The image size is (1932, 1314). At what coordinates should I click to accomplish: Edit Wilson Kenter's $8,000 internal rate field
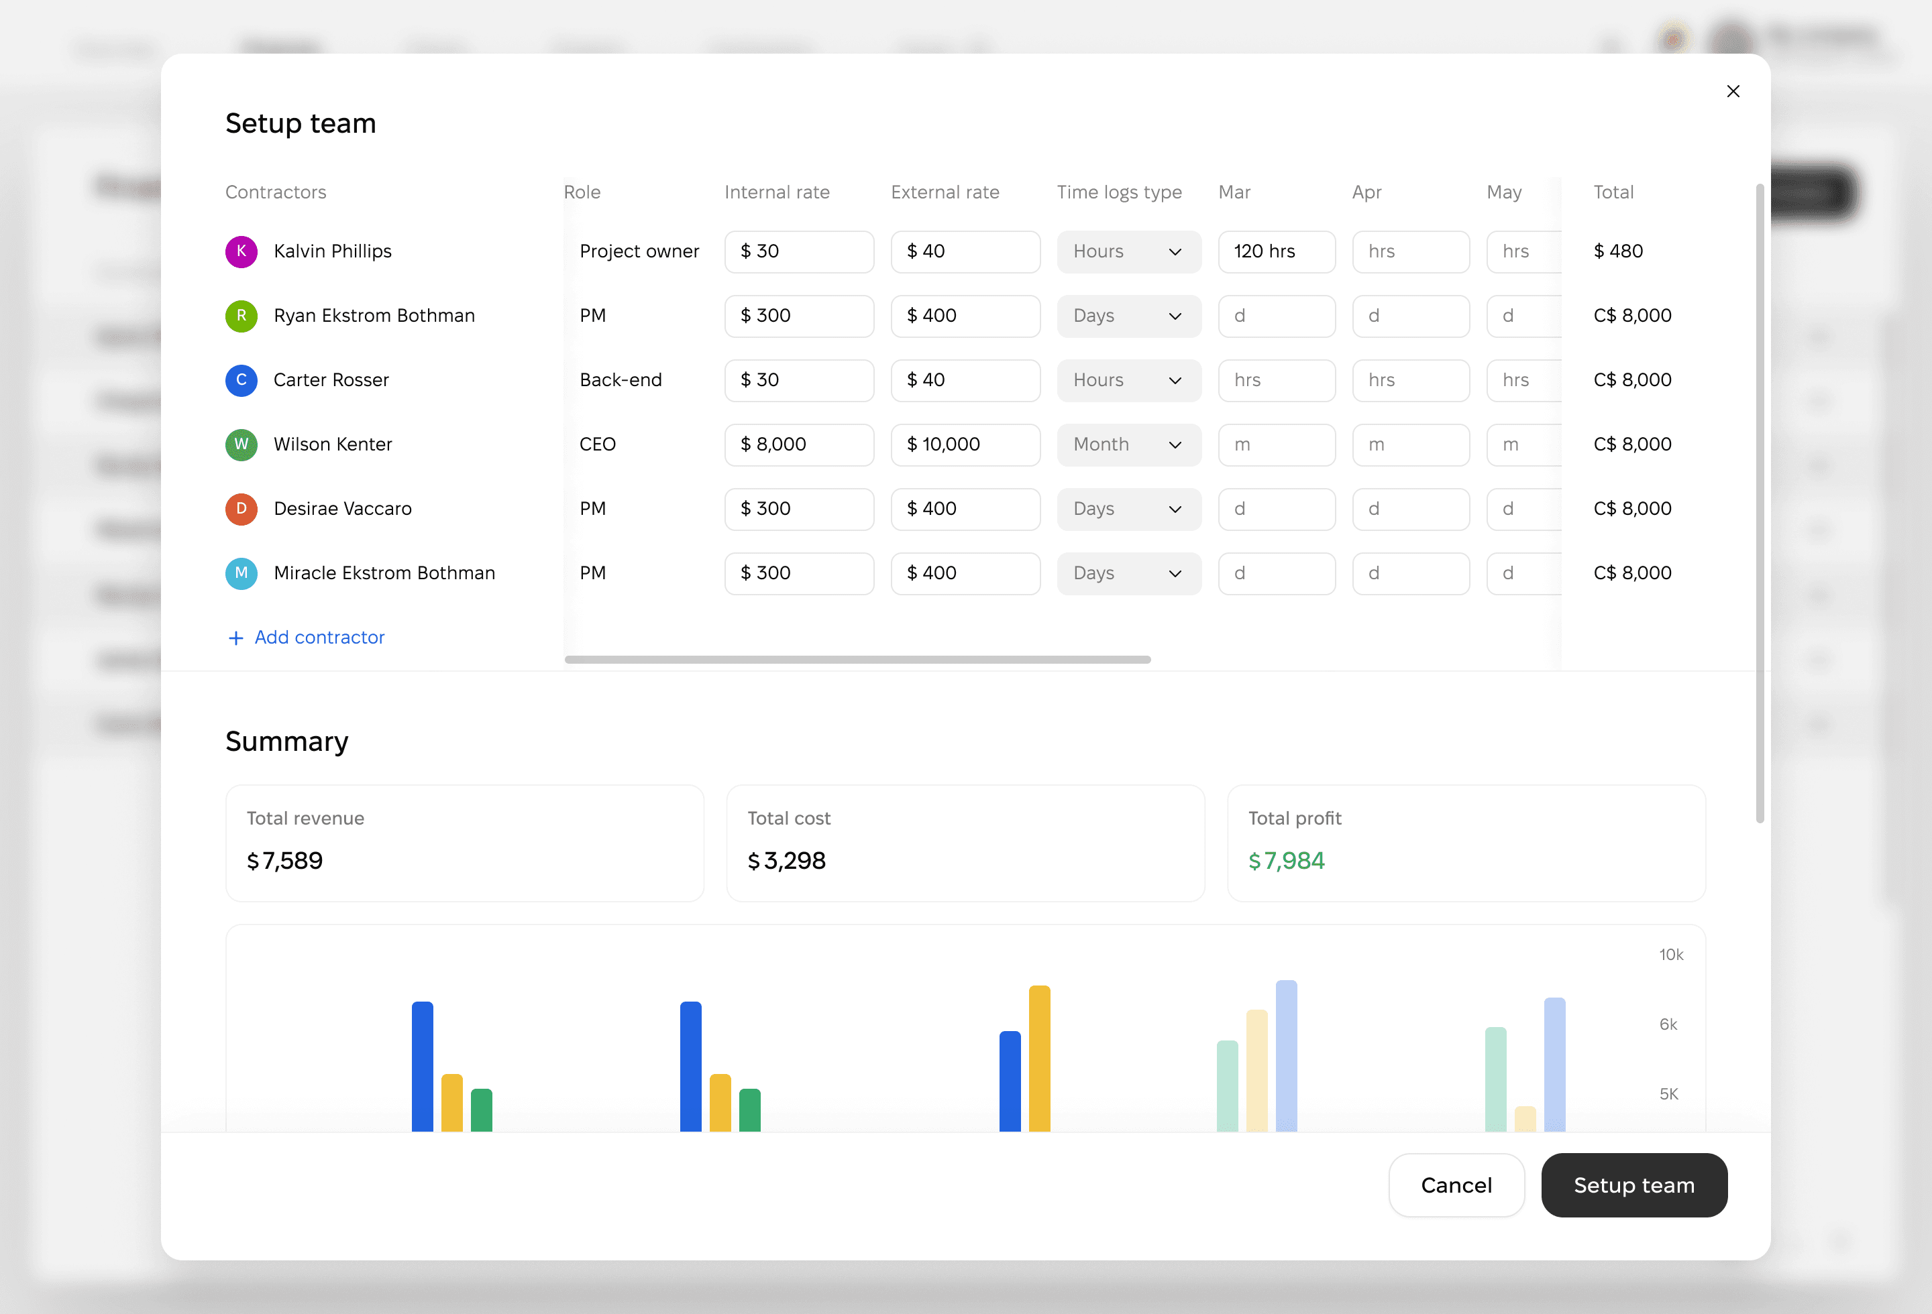click(798, 444)
